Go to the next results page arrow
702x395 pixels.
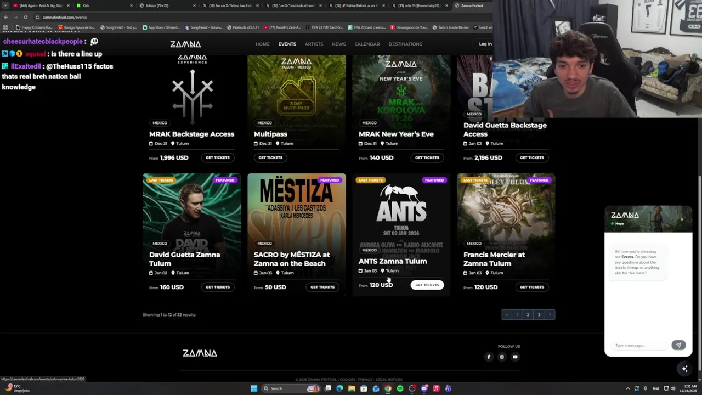click(x=550, y=314)
